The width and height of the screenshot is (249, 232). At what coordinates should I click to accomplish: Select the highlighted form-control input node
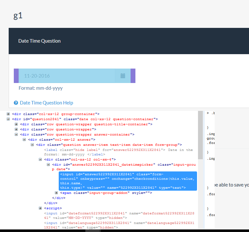127,181
